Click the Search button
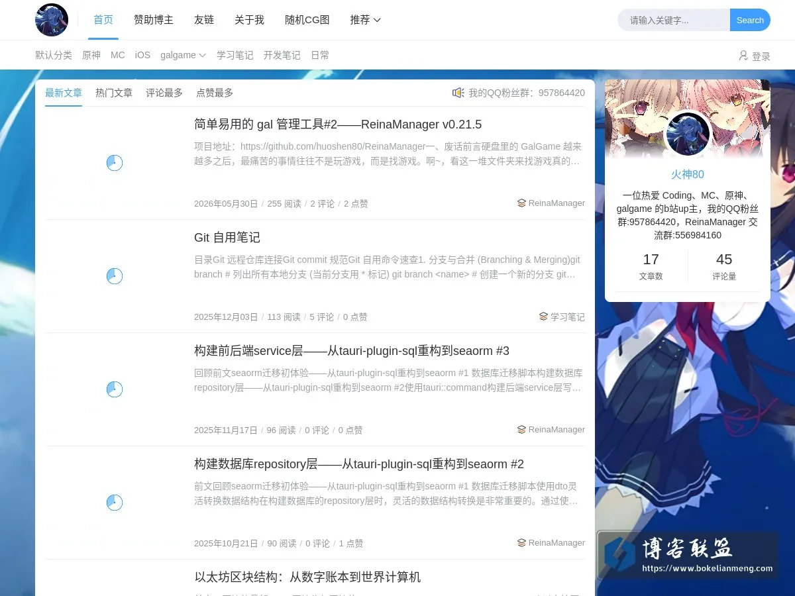The image size is (795, 596). (750, 20)
